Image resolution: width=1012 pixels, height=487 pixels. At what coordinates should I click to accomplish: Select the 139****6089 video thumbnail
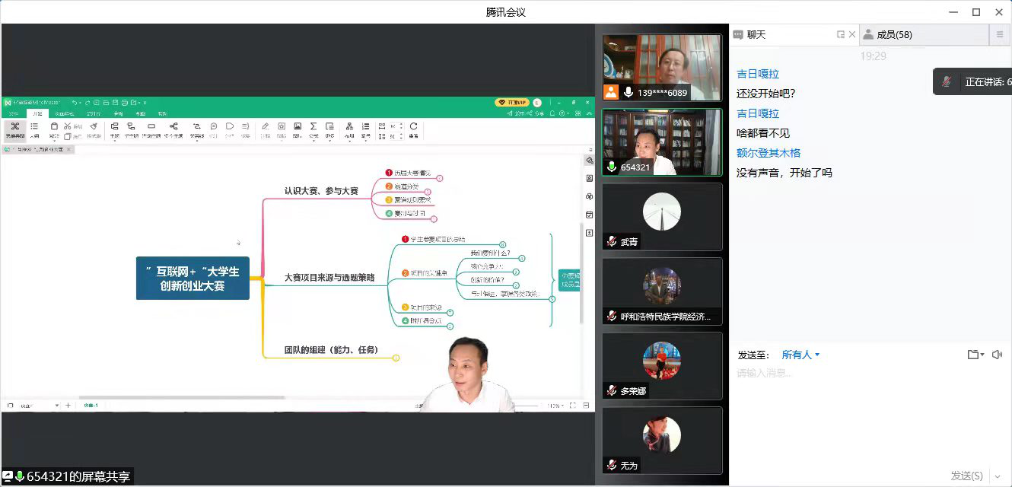click(x=661, y=68)
